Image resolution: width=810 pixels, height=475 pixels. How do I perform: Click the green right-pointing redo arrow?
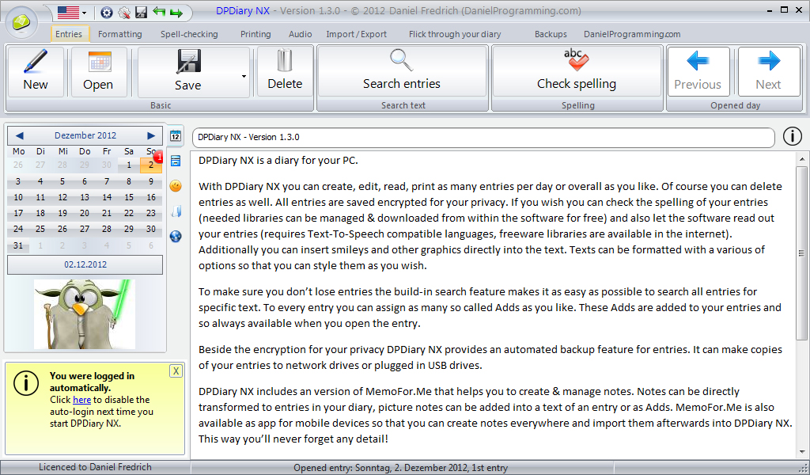[176, 12]
